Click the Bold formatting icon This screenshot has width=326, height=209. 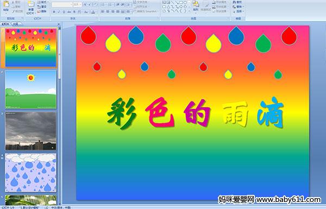tap(54, 12)
